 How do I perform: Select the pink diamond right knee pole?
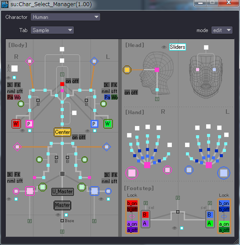17,147
